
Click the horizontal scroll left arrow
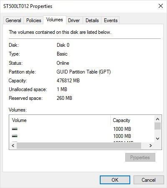13,146
